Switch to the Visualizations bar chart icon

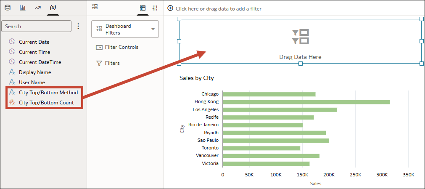tap(23, 8)
